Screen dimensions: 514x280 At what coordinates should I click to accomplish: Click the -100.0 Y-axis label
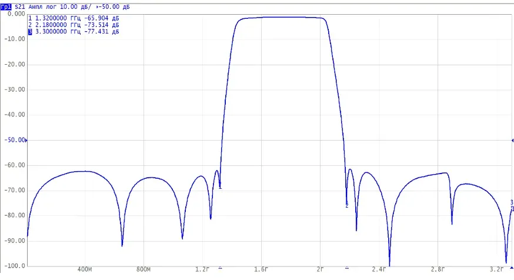click(x=15, y=266)
